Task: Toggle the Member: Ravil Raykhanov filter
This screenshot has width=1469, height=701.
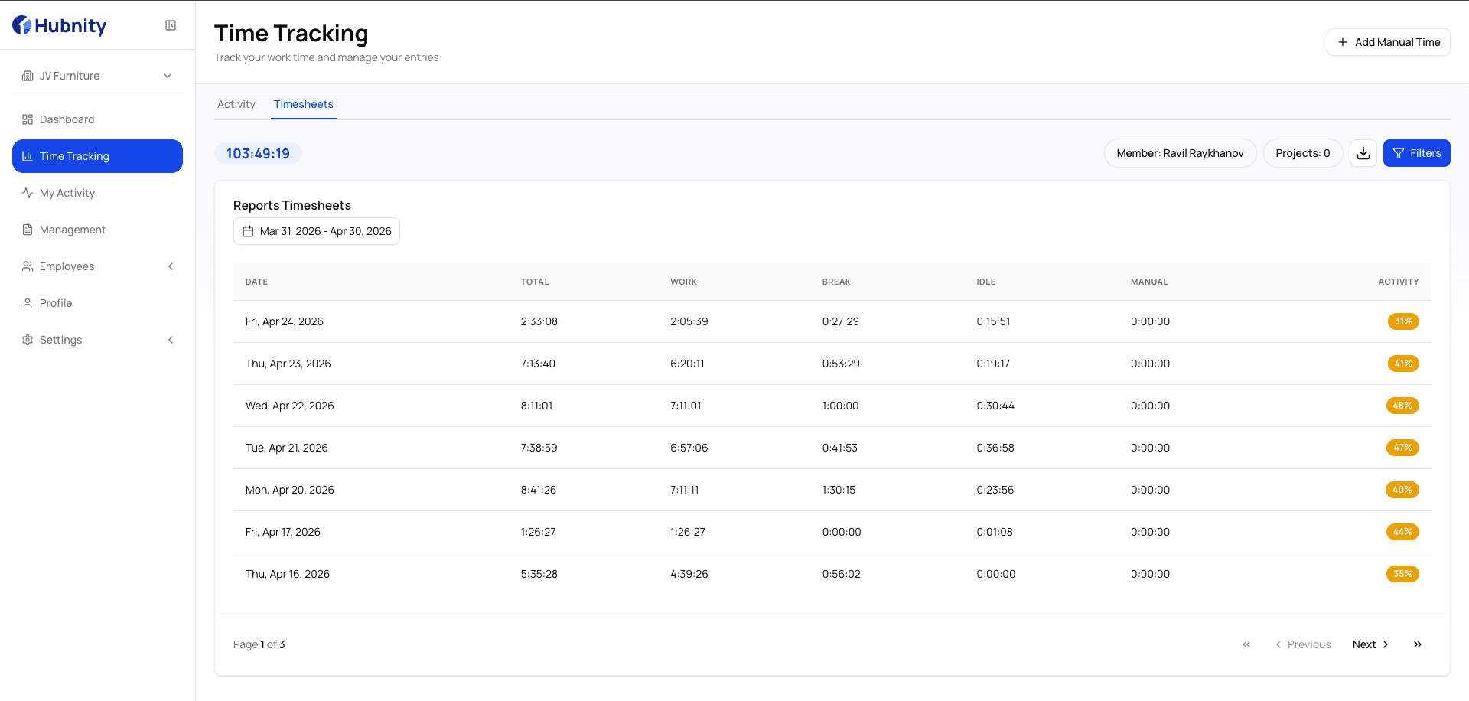Action: point(1180,153)
